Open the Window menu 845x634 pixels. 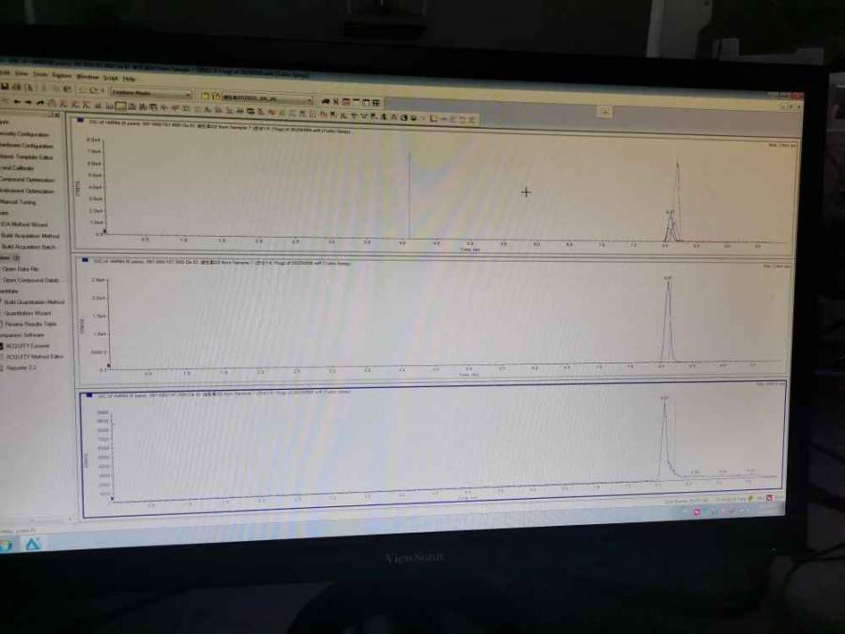pyautogui.click(x=87, y=76)
